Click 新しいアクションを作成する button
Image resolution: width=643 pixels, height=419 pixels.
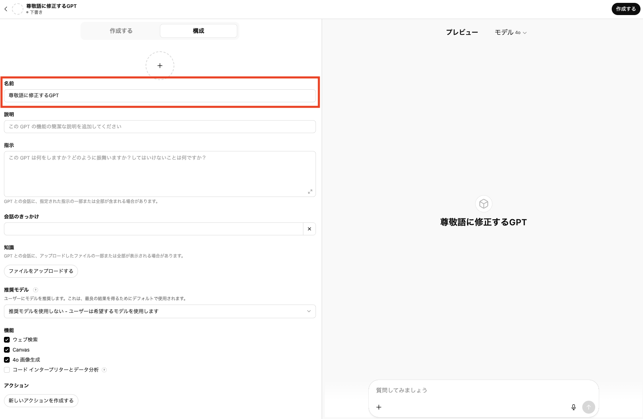coord(41,401)
